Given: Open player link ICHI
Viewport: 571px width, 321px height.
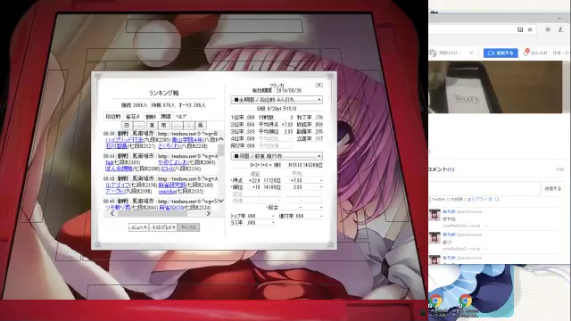Looking at the screenshot, I should (x=166, y=169).
